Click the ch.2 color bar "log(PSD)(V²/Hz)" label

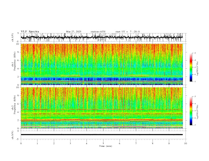click(x=197, y=112)
